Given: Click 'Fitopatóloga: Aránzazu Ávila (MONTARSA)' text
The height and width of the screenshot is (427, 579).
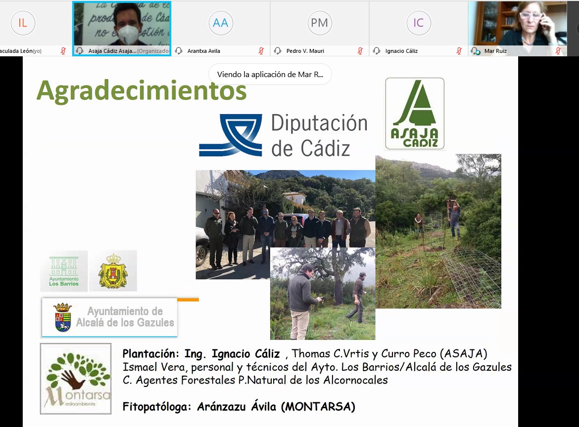Looking at the screenshot, I should [x=239, y=407].
